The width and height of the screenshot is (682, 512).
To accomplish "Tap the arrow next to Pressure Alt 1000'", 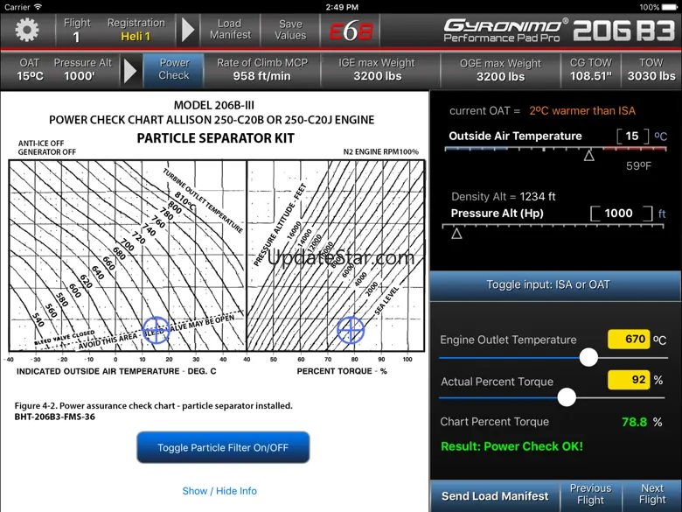I will tap(130, 70).
